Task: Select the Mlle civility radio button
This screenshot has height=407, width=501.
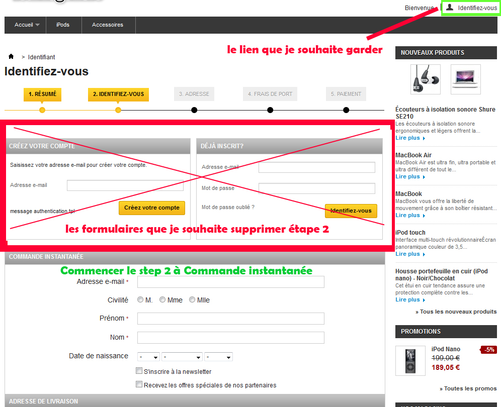Action: (192, 300)
